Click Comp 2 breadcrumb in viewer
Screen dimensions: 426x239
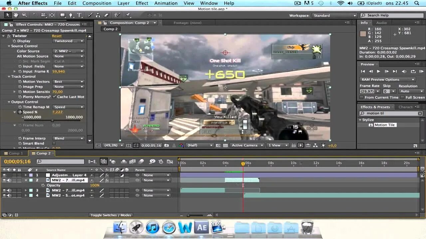click(110, 29)
